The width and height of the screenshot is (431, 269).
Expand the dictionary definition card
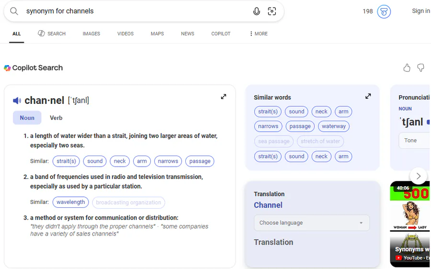tap(224, 96)
